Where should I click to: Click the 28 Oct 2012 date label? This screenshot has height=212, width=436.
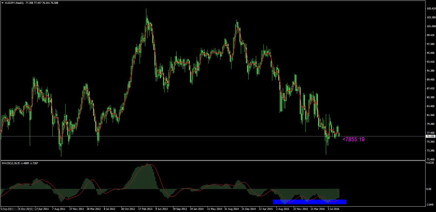(128, 209)
